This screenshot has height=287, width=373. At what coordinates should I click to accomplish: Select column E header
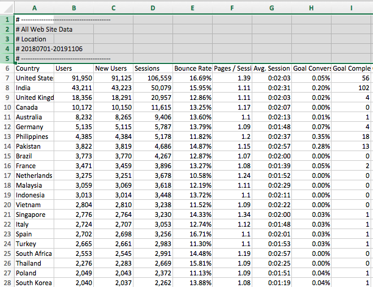(193, 8)
